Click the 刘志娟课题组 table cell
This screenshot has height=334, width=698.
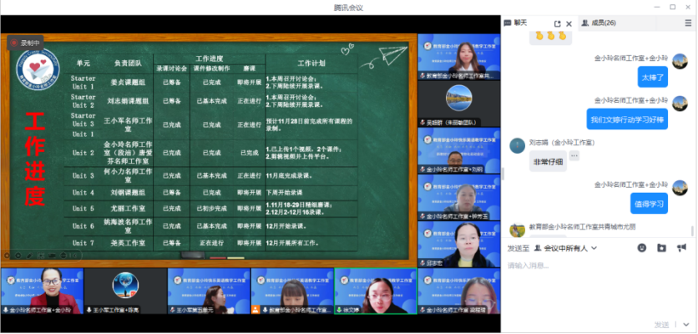pos(128,101)
